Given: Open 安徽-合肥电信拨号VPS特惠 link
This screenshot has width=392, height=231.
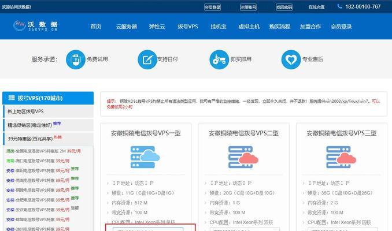Looking at the screenshot, I should [38, 200].
